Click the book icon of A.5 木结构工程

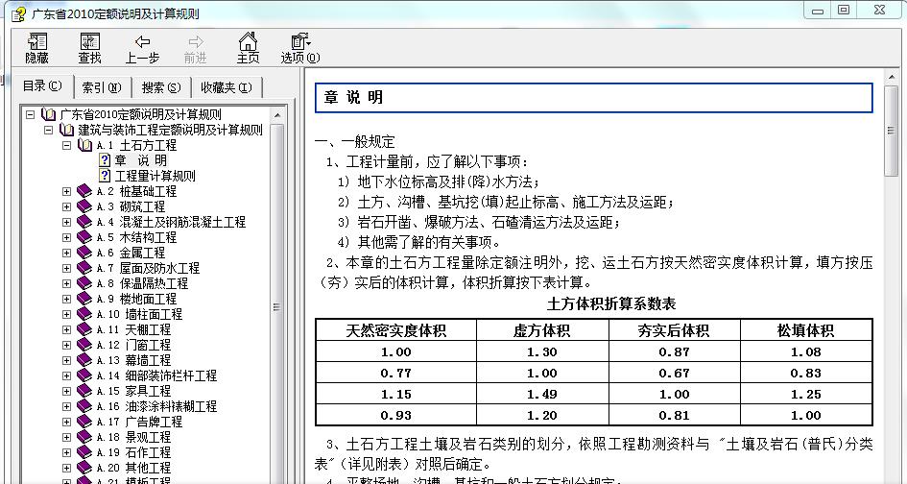(x=84, y=237)
